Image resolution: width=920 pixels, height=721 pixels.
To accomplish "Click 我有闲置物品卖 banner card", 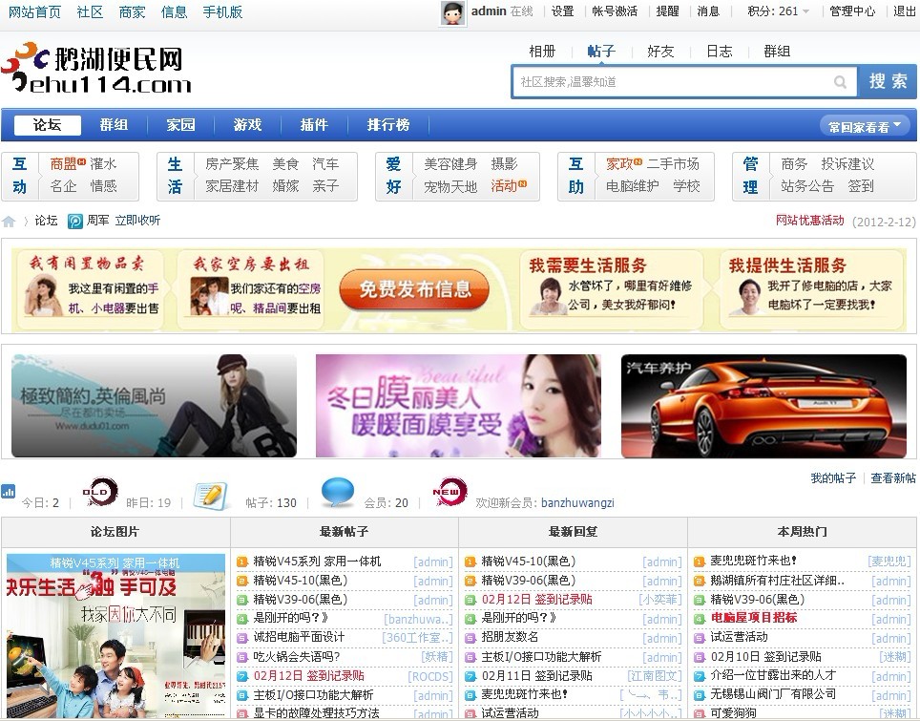I will point(90,288).
